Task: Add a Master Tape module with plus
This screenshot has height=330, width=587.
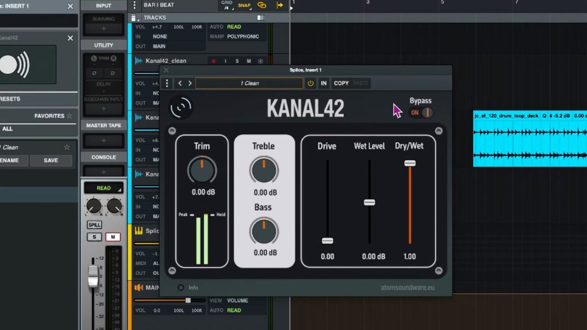Action: click(104, 140)
